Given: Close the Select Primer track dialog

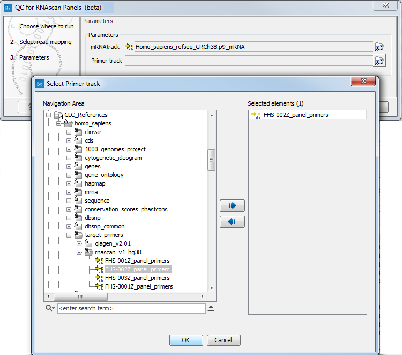Looking at the screenshot, I should pos(363,81).
